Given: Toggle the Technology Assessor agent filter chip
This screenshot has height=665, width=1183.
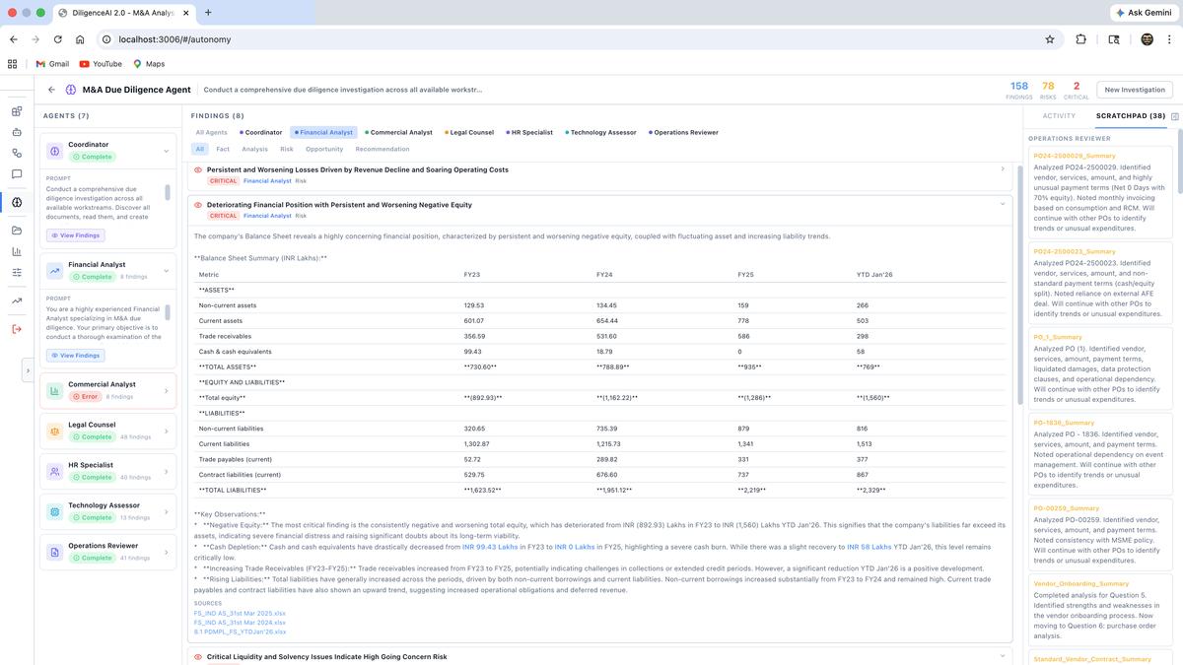Looking at the screenshot, I should [603, 132].
